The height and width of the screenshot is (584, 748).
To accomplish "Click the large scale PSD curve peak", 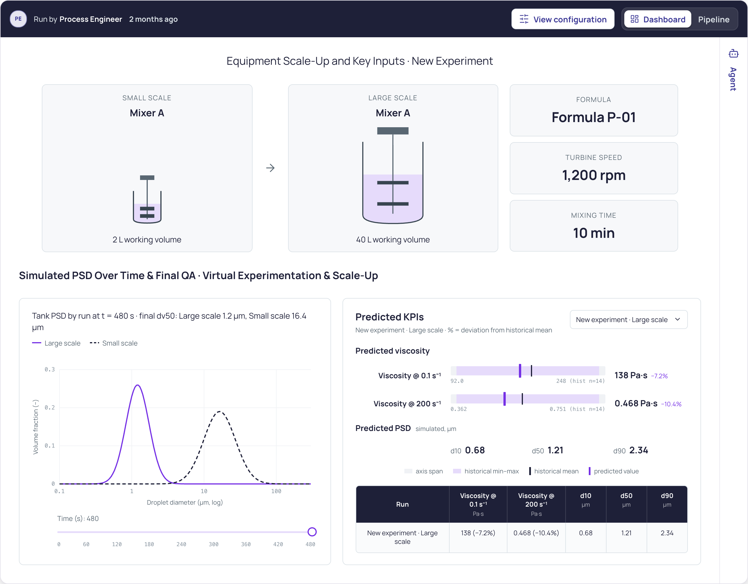I will point(138,385).
